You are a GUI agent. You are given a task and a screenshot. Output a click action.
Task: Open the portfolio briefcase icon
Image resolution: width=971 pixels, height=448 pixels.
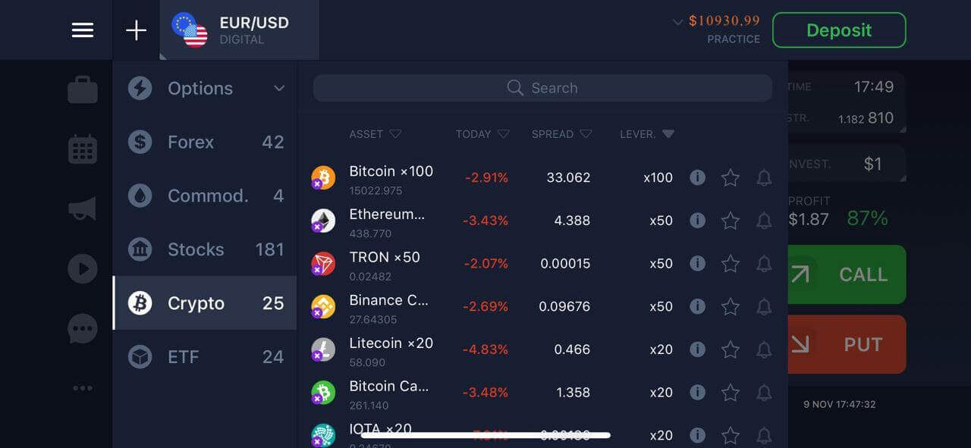(83, 89)
